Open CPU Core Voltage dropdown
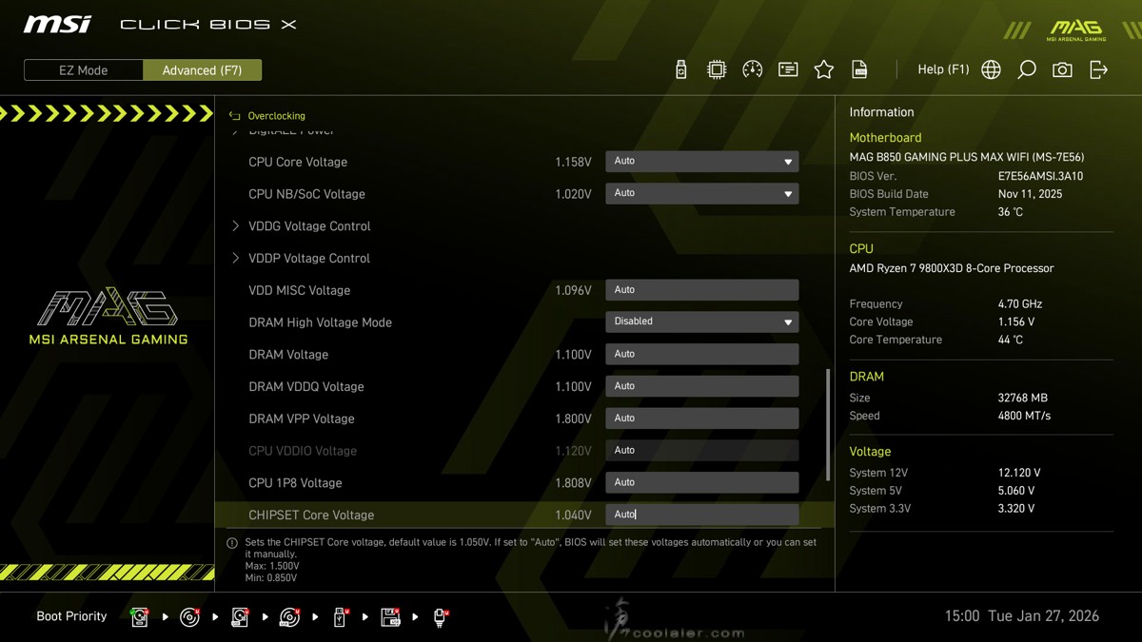 (701, 162)
